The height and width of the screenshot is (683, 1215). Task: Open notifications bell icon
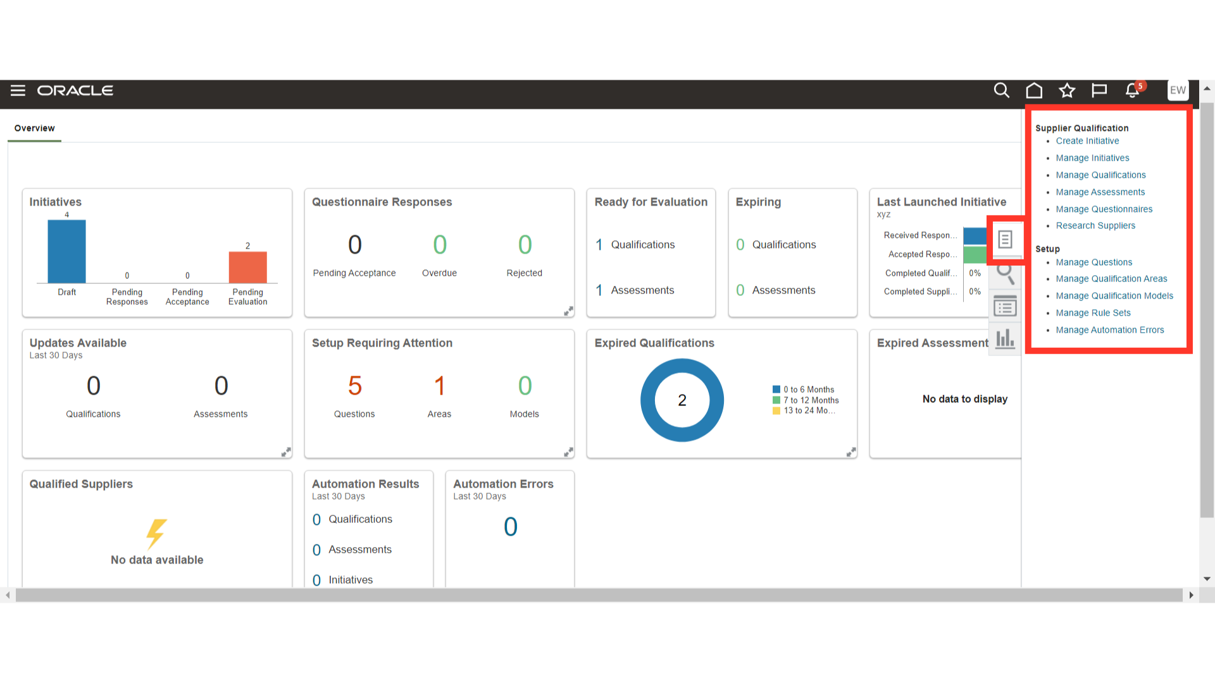[x=1133, y=90]
